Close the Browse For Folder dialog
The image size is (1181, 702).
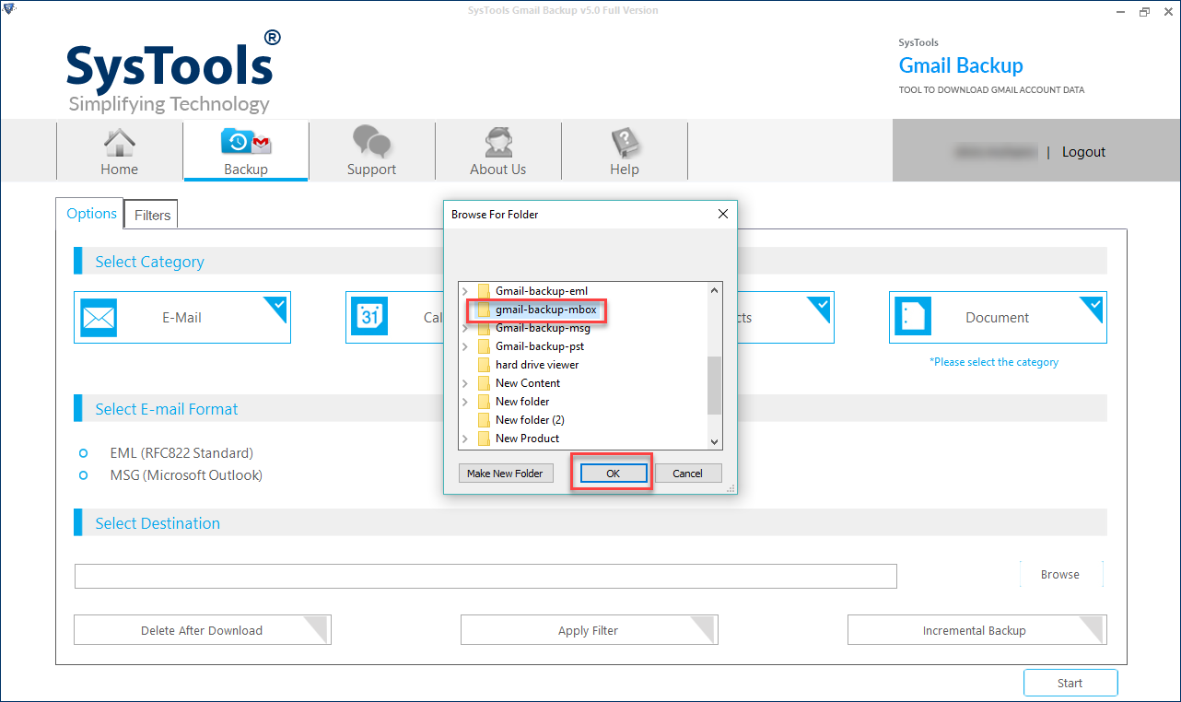(723, 214)
